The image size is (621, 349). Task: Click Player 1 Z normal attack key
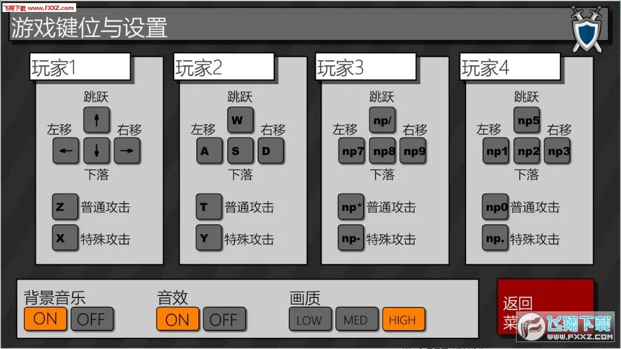point(65,207)
